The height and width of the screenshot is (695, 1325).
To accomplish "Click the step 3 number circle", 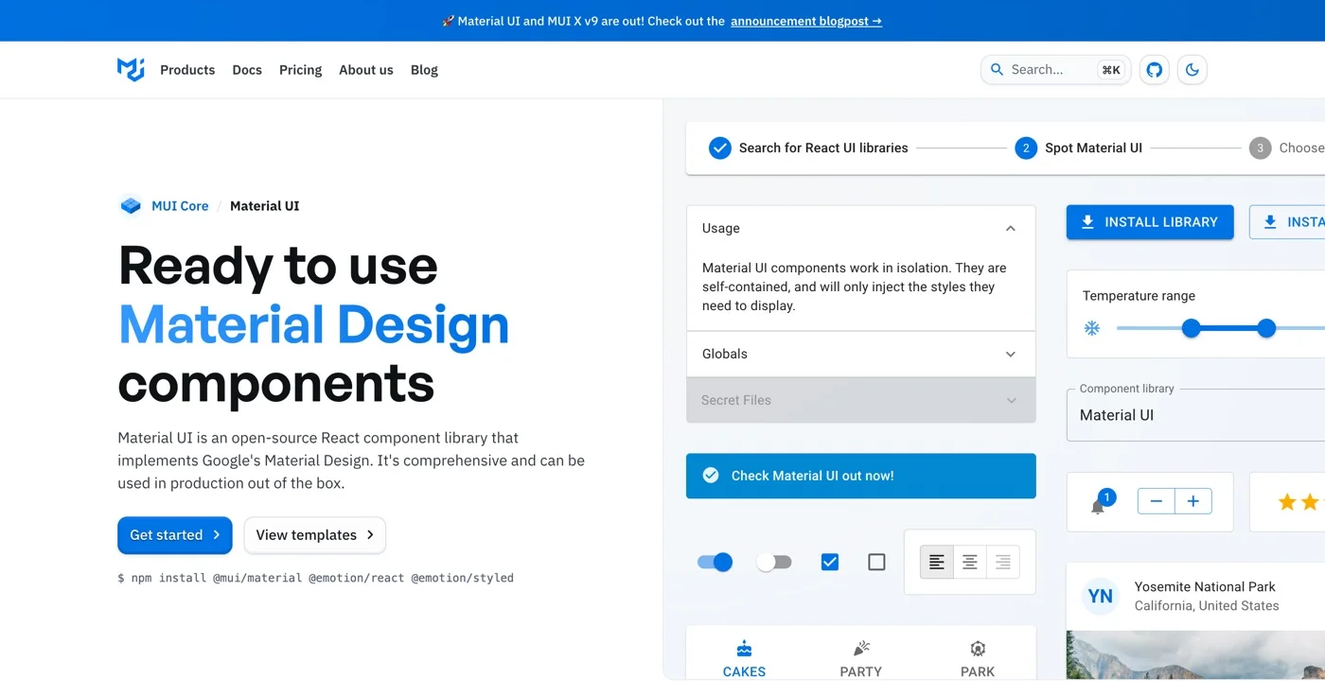I will coord(1260,148).
